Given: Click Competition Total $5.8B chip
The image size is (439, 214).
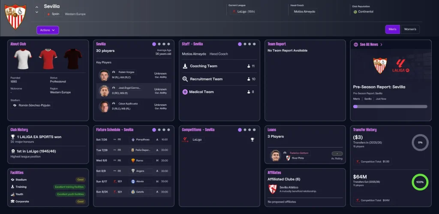Looking at the screenshot, I should (373, 162).
